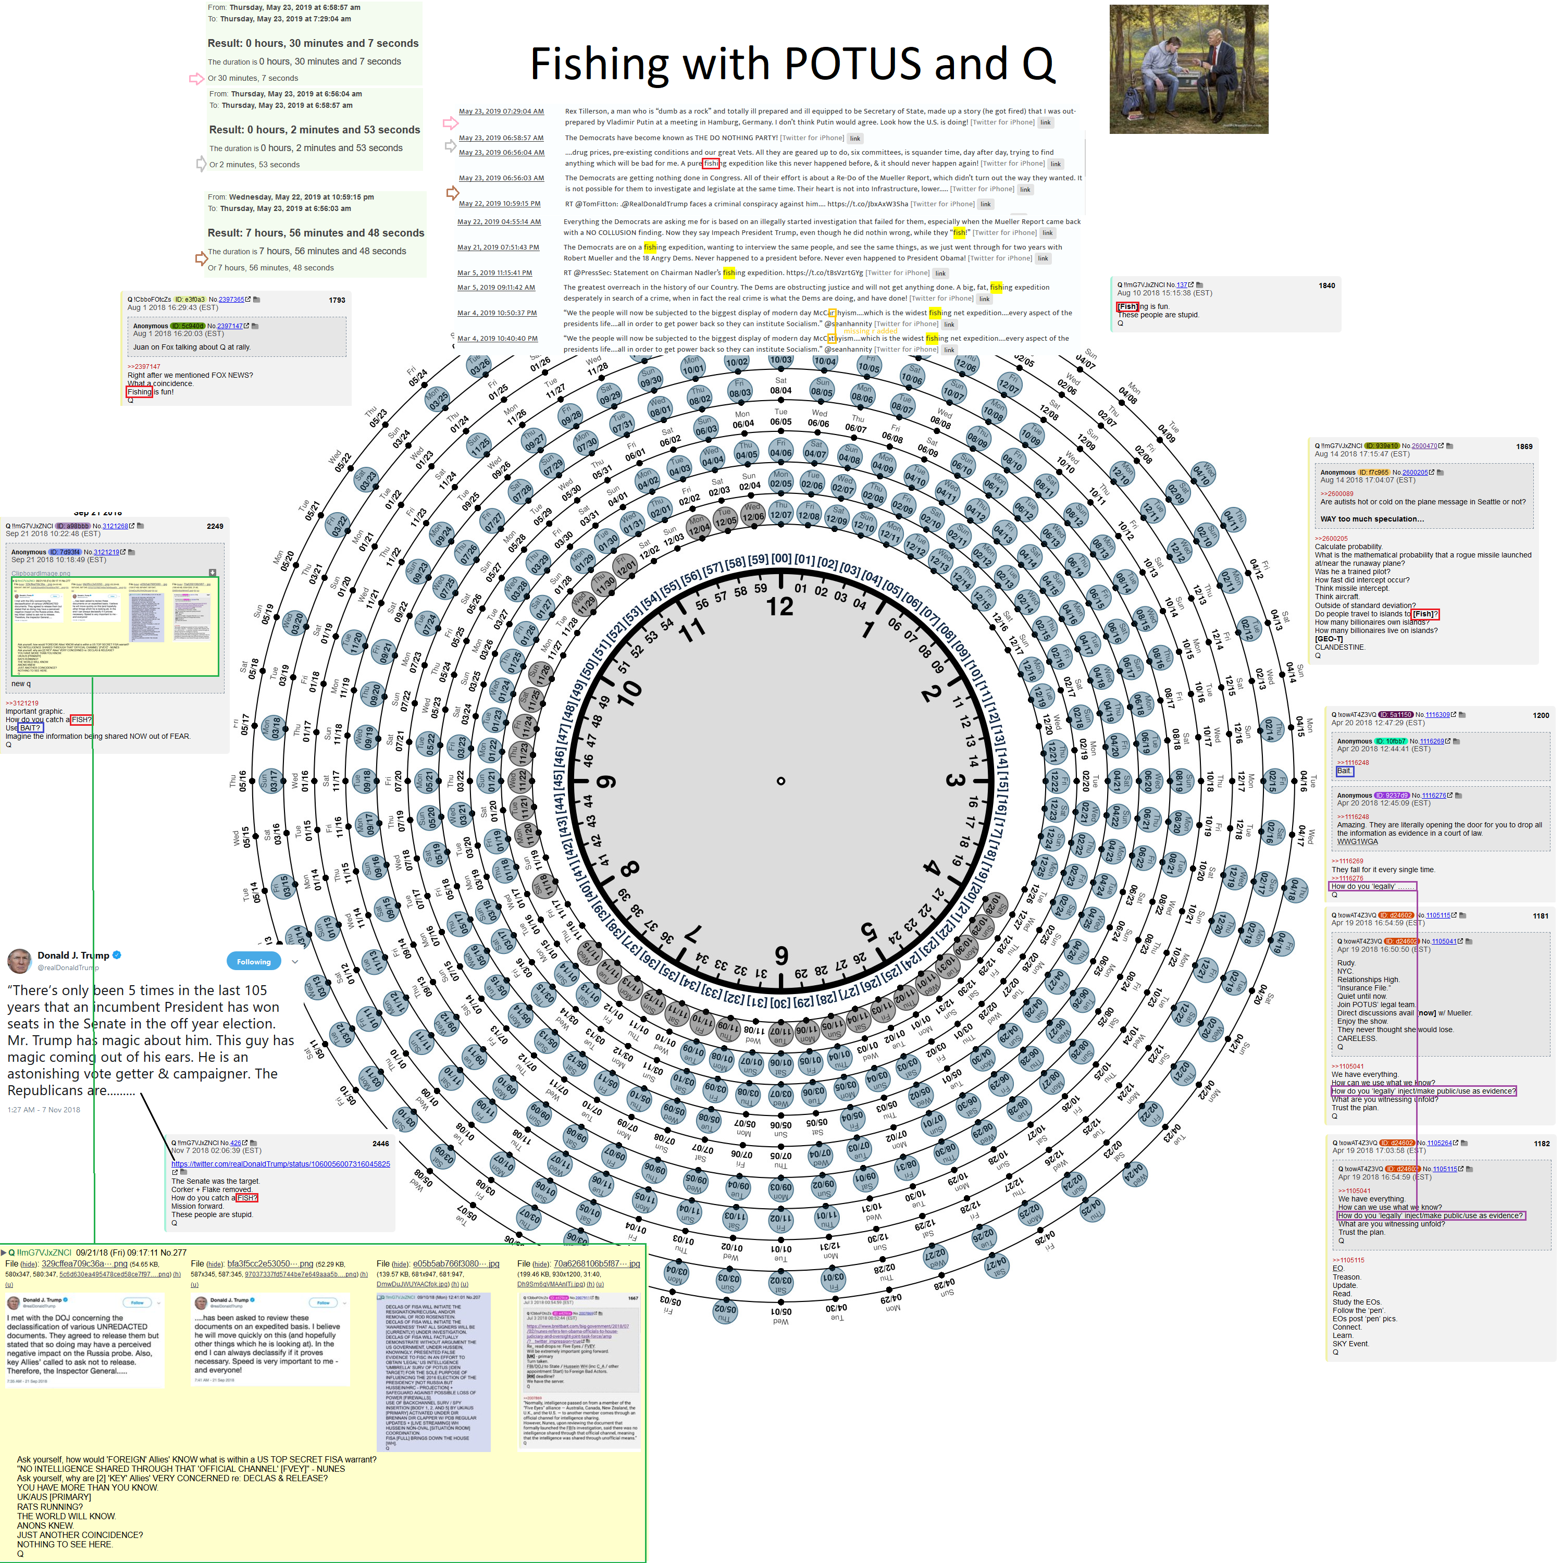
Task: Click 'Sat 08/04' date marker on clock ring
Action: click(x=780, y=385)
